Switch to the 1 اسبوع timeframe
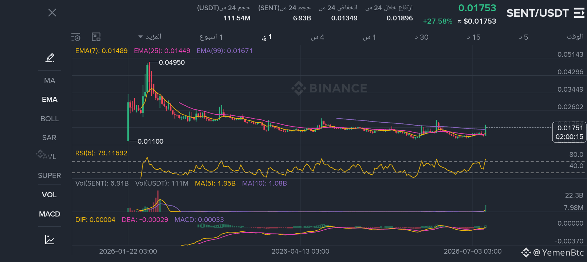Viewport: 587px width, 262px height. coord(211,37)
